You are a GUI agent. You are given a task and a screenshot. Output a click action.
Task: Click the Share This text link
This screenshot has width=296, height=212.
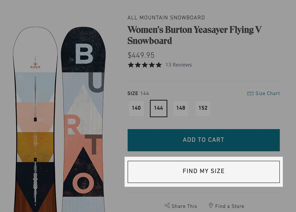[184, 206]
